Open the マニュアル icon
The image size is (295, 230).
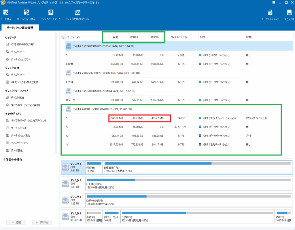tap(289, 15)
